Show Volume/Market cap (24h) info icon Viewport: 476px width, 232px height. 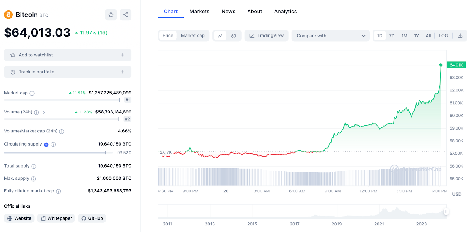pyautogui.click(x=62, y=131)
